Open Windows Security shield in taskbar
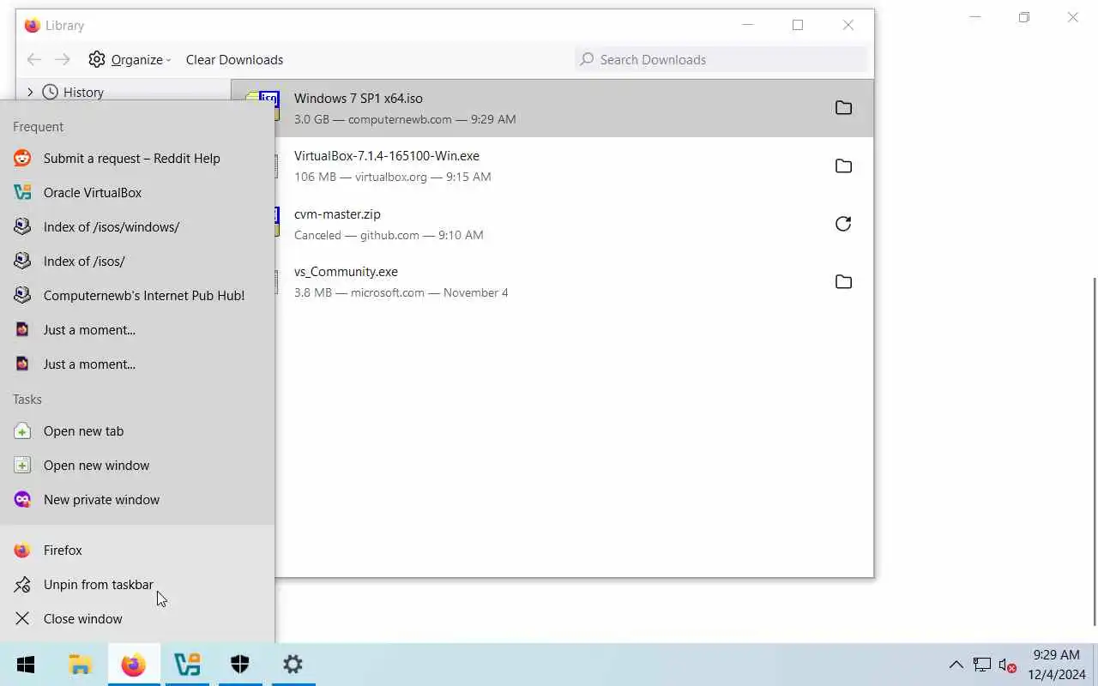 (x=240, y=665)
